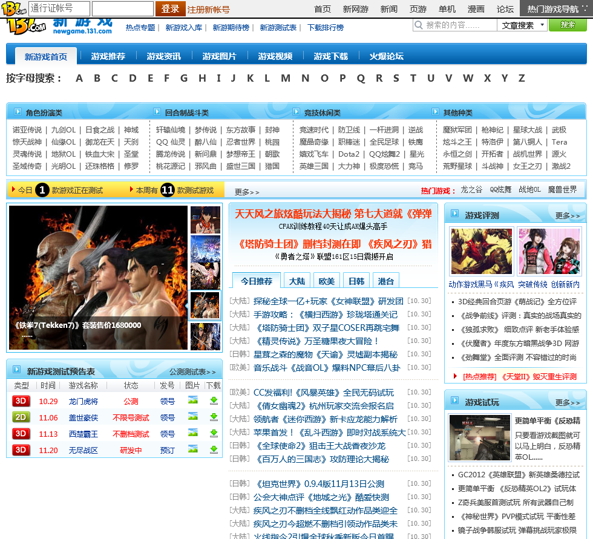Click the search magnifier icon
The height and width of the screenshot is (539, 593).
click(x=419, y=25)
